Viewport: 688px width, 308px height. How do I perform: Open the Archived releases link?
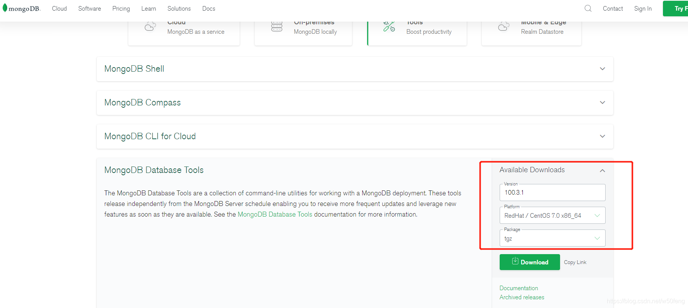click(x=522, y=297)
